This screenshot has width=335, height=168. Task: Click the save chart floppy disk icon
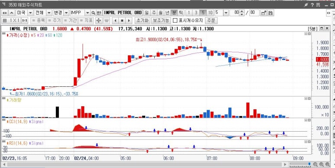[270, 13]
